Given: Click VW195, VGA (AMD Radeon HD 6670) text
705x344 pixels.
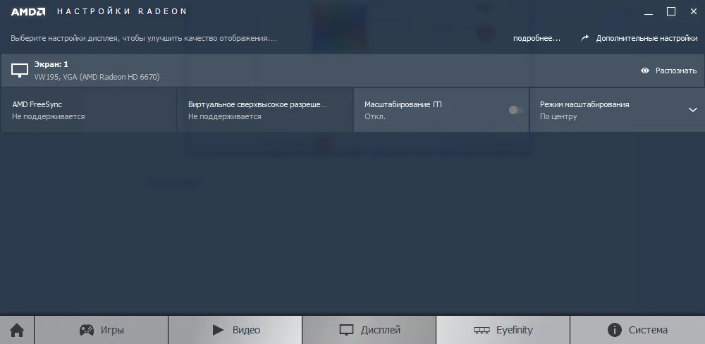Looking at the screenshot, I should pyautogui.click(x=97, y=77).
